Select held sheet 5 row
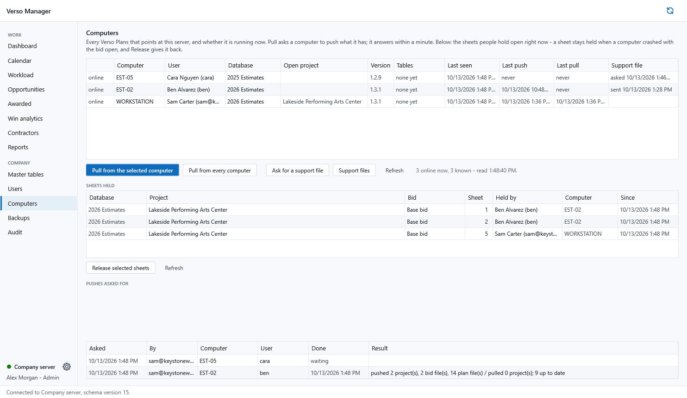The width and height of the screenshot is (687, 398). click(x=382, y=234)
